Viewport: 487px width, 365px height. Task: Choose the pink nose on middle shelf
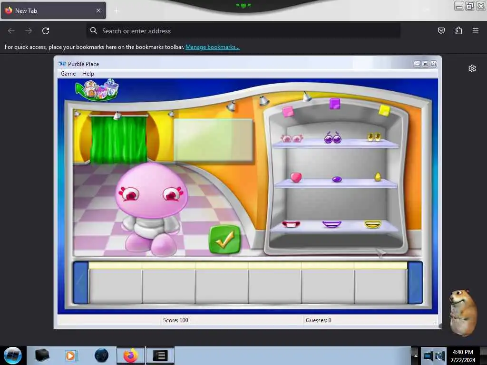click(296, 178)
